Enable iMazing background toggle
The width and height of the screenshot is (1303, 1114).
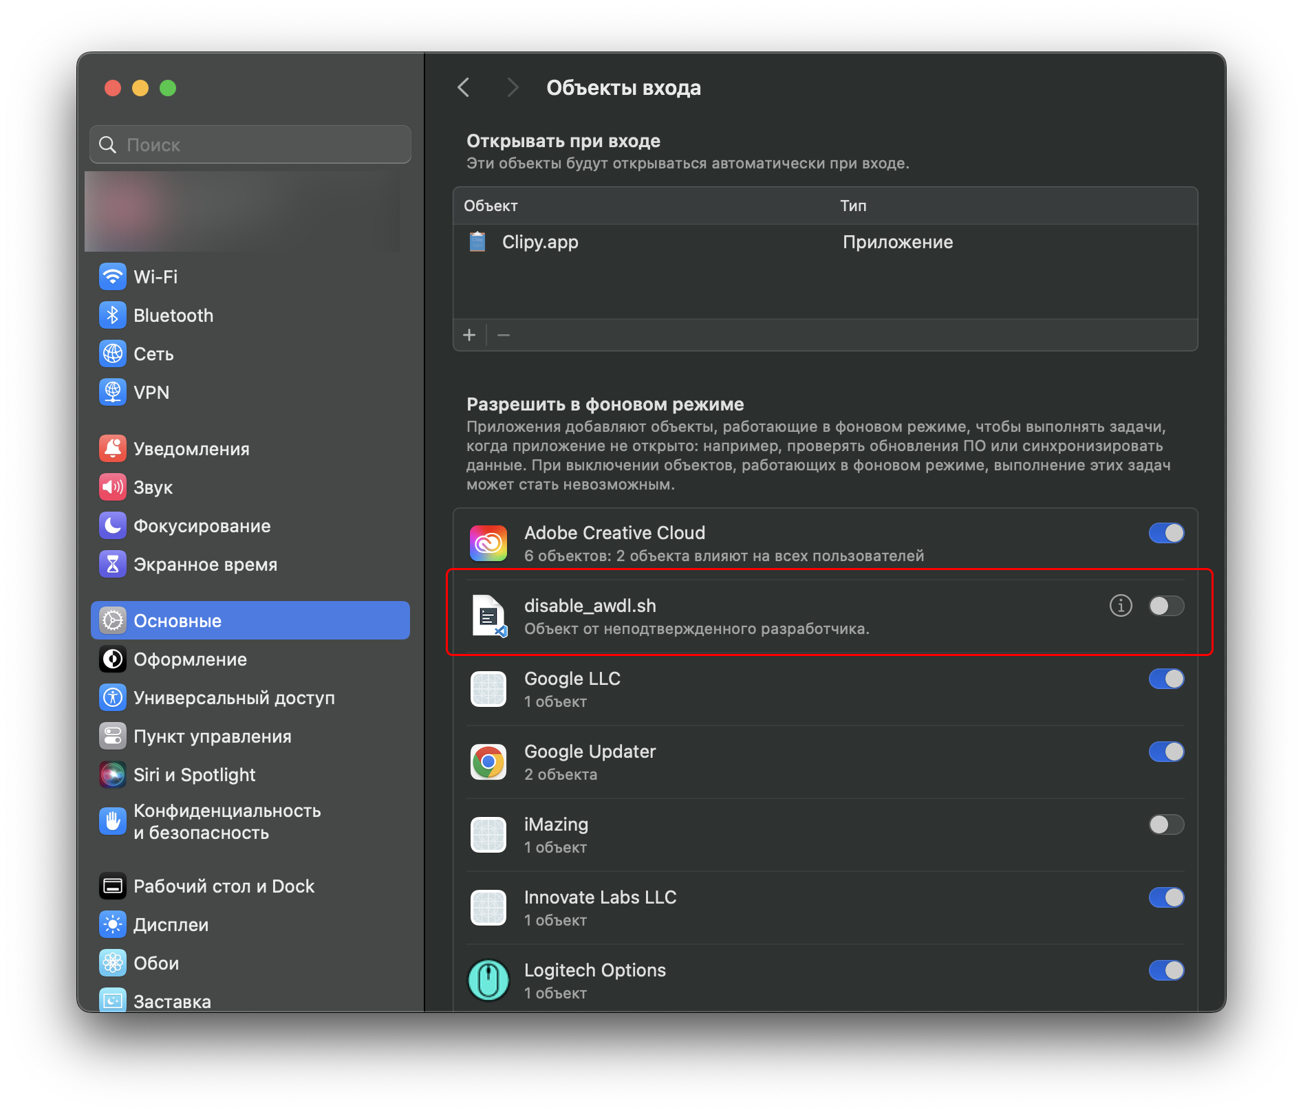(1167, 824)
